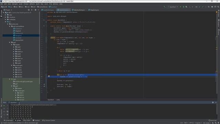Click the QuickSort breadcrumb in editor footer
The width and height of the screenshot is (220, 124).
click(51, 100)
